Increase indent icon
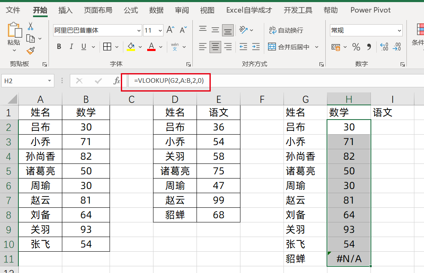Screen dimensions: 424x273 tap(256, 47)
